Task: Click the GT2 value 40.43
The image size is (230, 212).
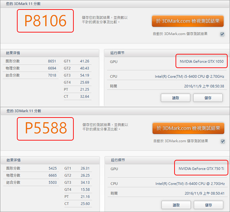Action: tap(85, 68)
